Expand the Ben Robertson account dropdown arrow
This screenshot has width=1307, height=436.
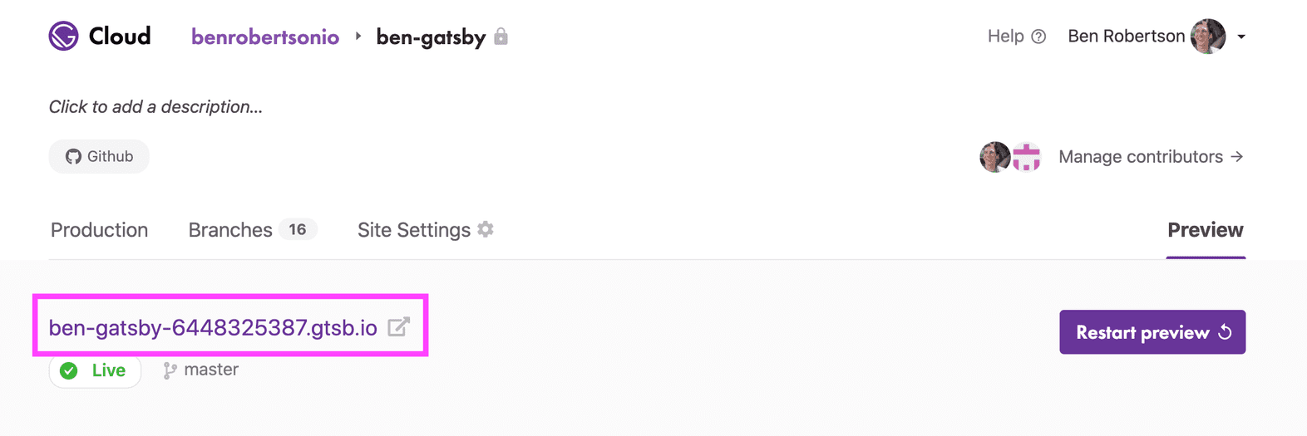pyautogui.click(x=1241, y=37)
